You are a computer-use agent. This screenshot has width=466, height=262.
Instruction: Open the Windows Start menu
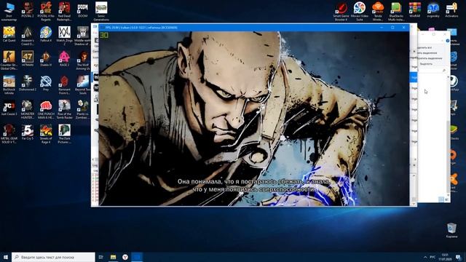(6, 257)
